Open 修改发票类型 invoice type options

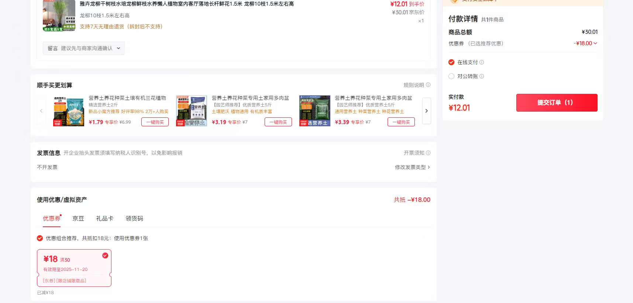[412, 167]
